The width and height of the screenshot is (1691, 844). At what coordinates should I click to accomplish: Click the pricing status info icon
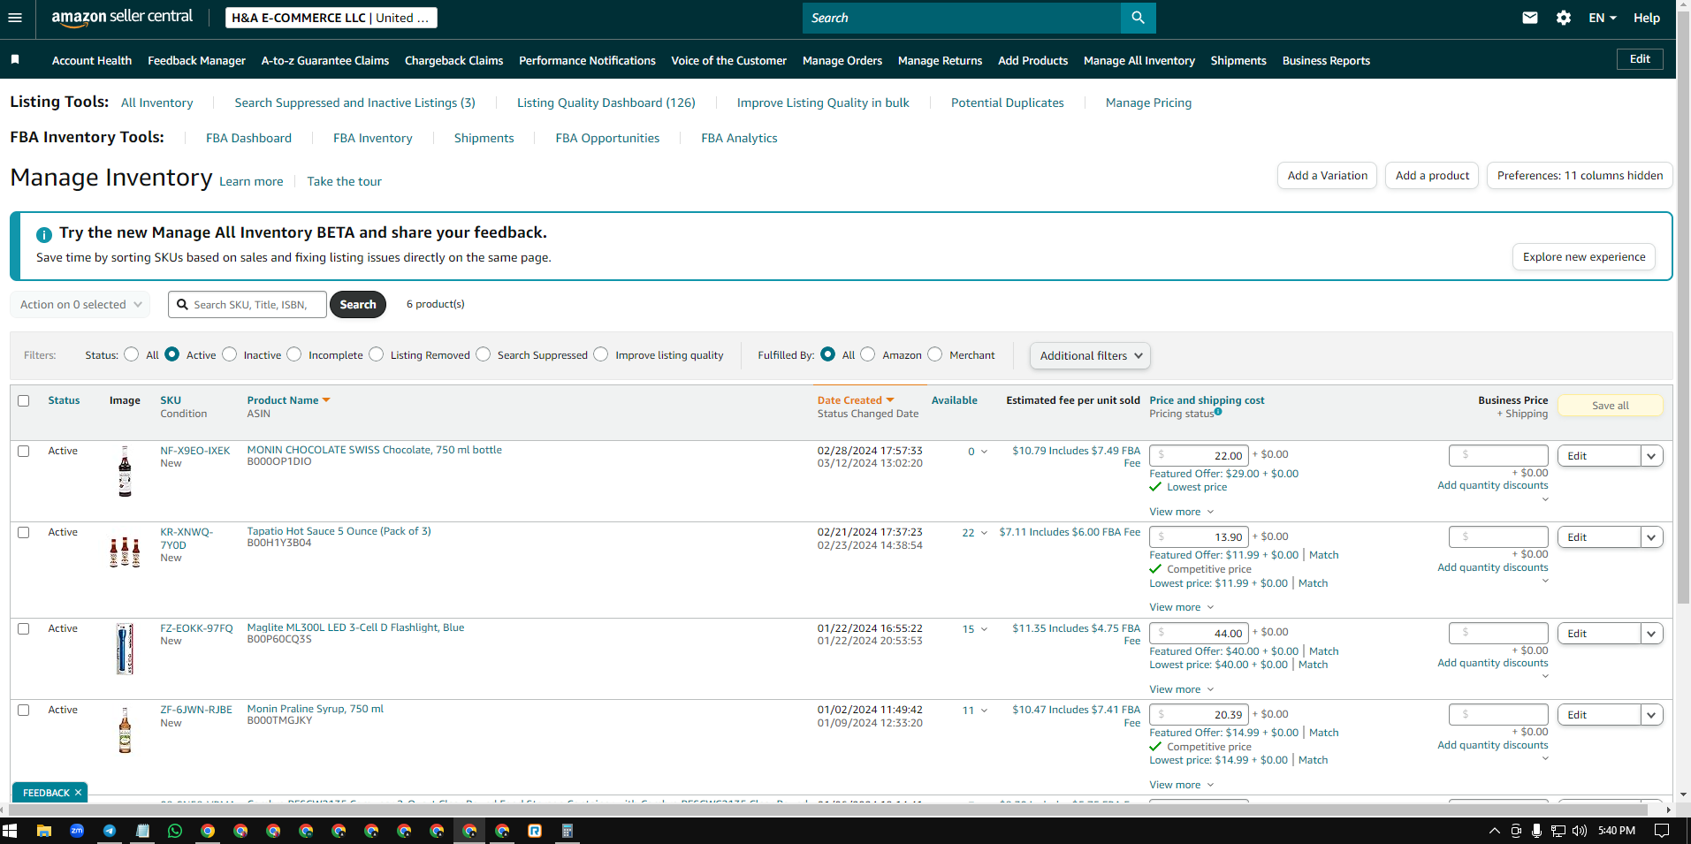(1218, 412)
